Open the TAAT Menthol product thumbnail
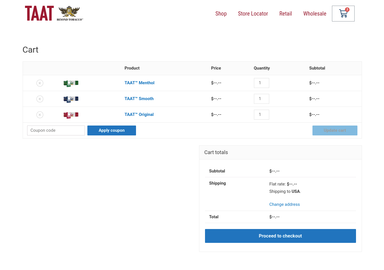Image resolution: width=384 pixels, height=270 pixels. (71, 83)
